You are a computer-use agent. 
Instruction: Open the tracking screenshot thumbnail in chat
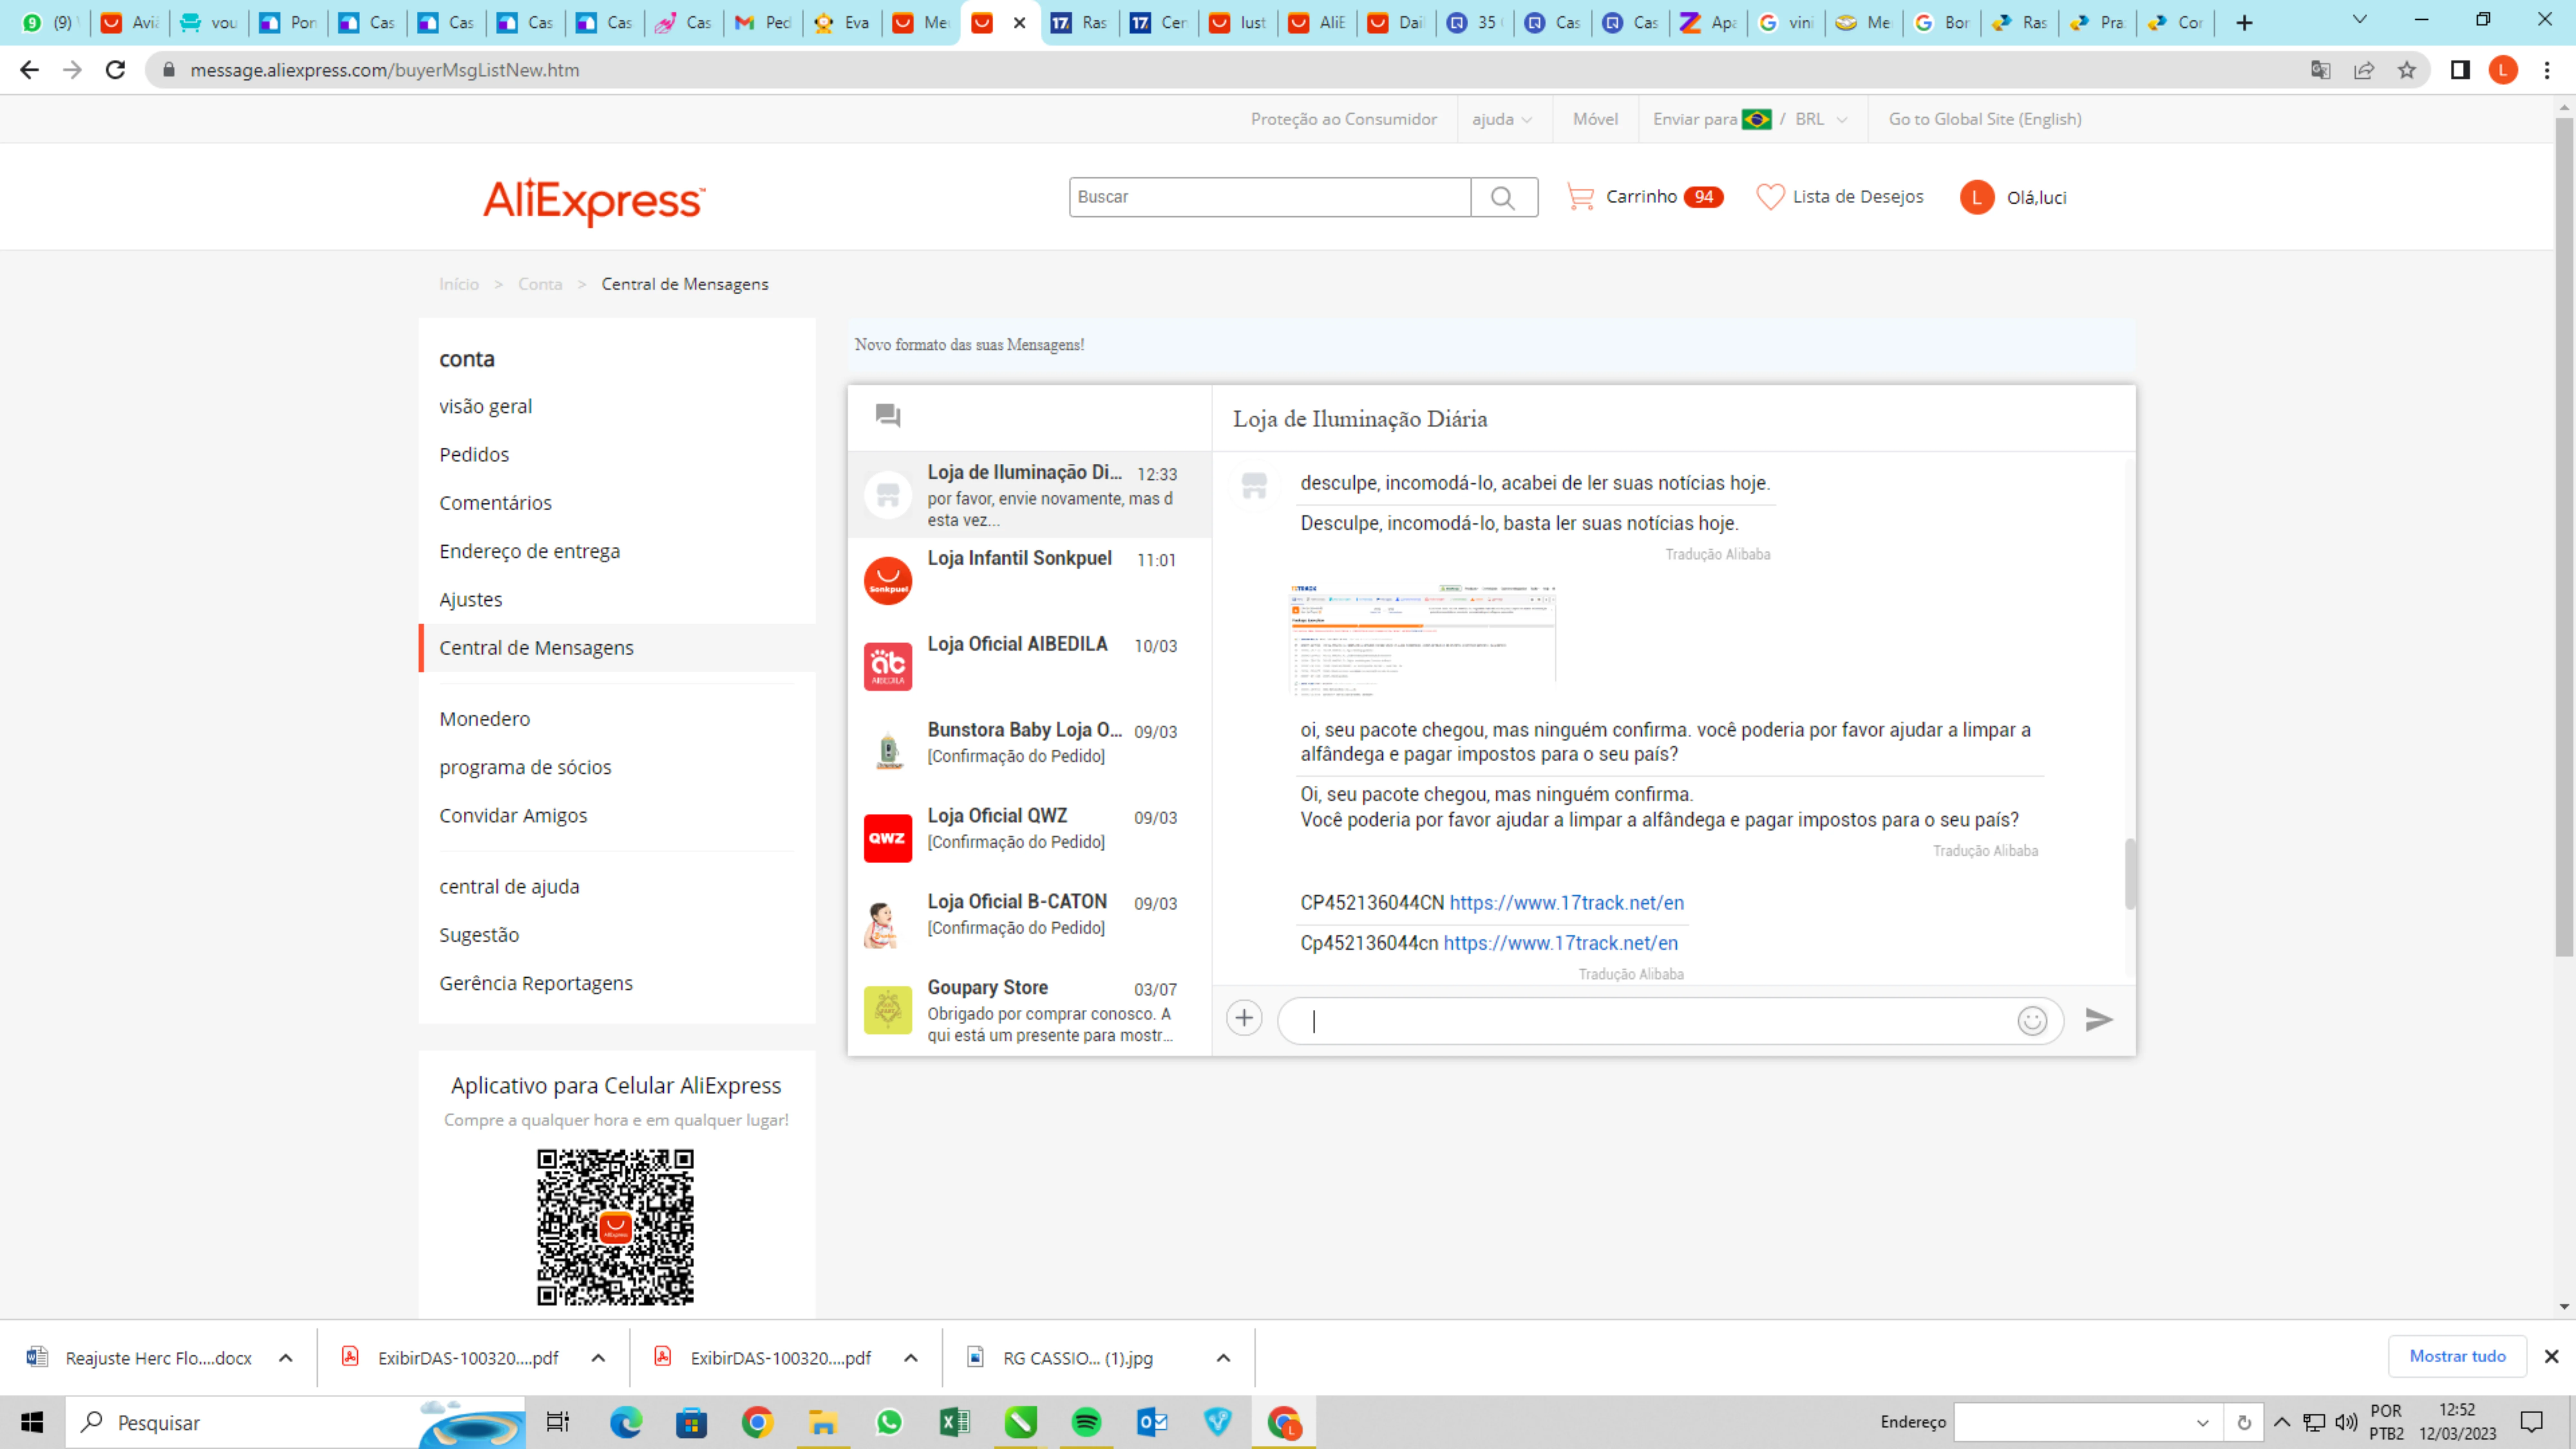point(1422,638)
